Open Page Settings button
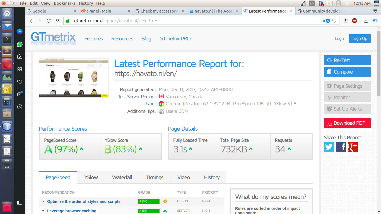Image resolution: width=381 pixels, height=214 pixels. pyautogui.click(x=348, y=86)
